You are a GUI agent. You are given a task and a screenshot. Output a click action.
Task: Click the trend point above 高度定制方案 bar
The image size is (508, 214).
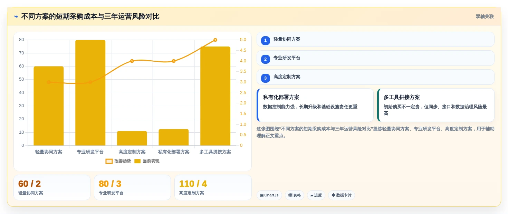(132, 61)
